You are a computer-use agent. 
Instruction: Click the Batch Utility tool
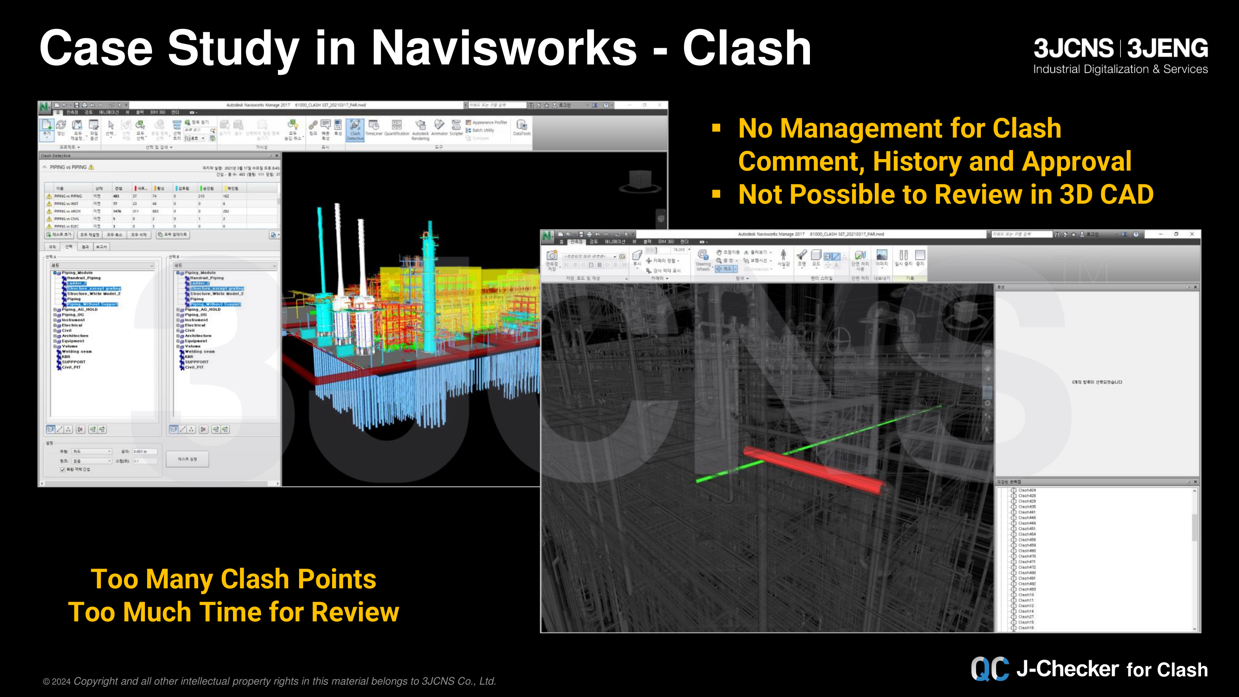point(479,131)
